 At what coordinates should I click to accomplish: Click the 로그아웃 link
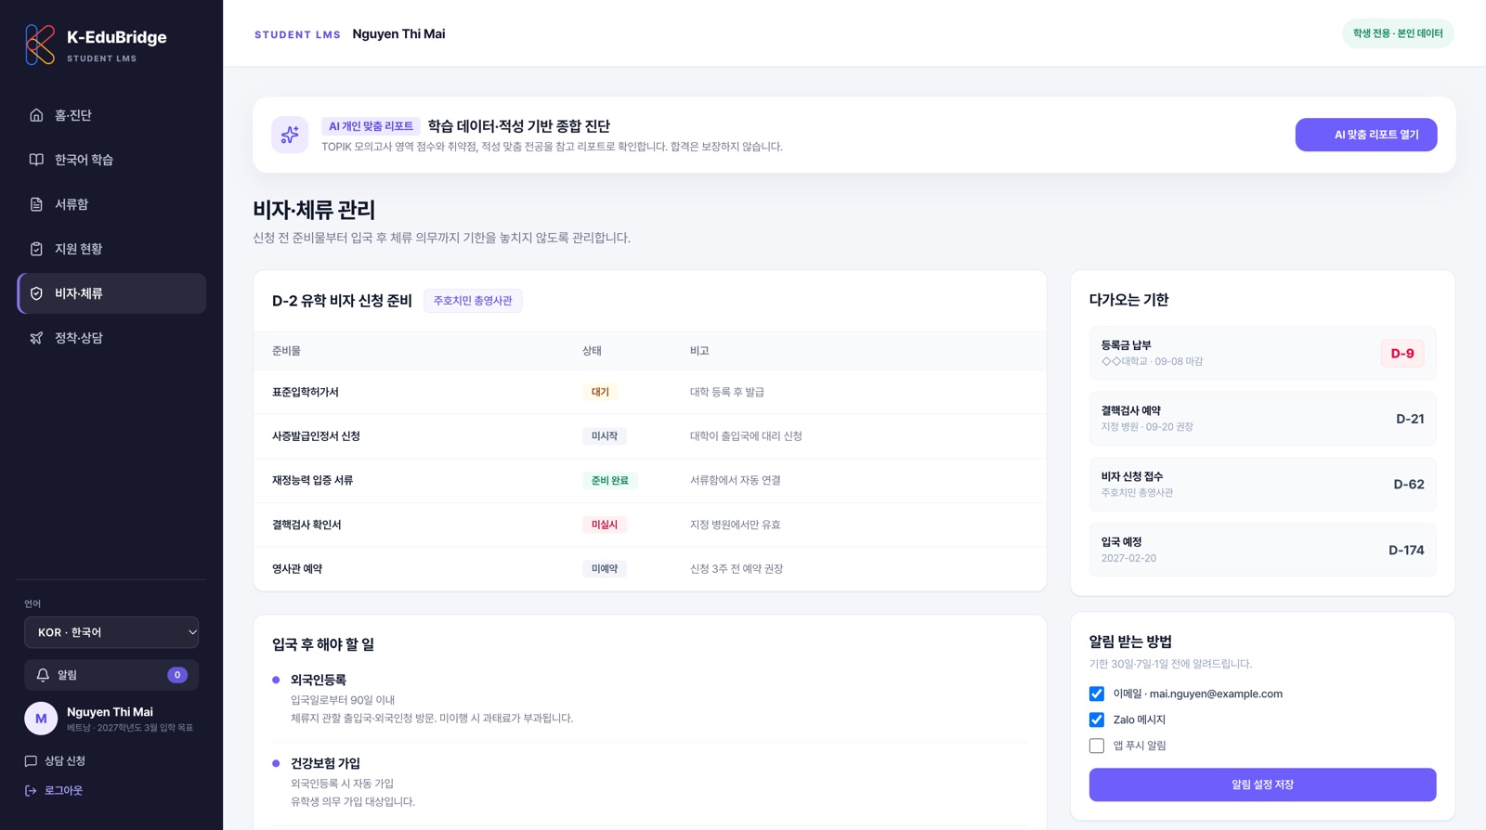pos(54,790)
